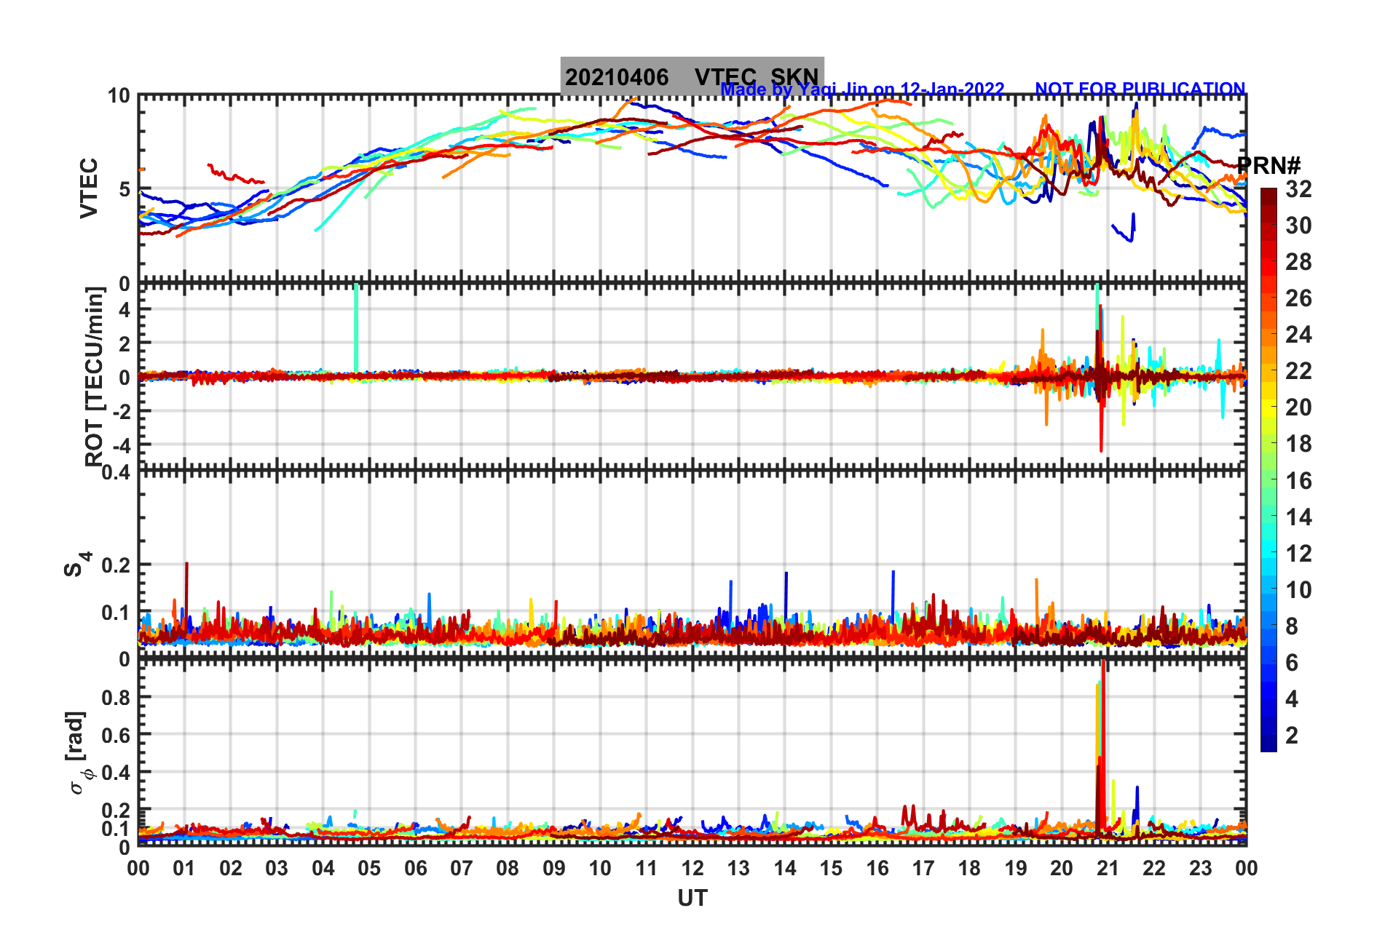The width and height of the screenshot is (1385, 940).
Task: Click colorbar tick label 16
Action: point(1298,481)
